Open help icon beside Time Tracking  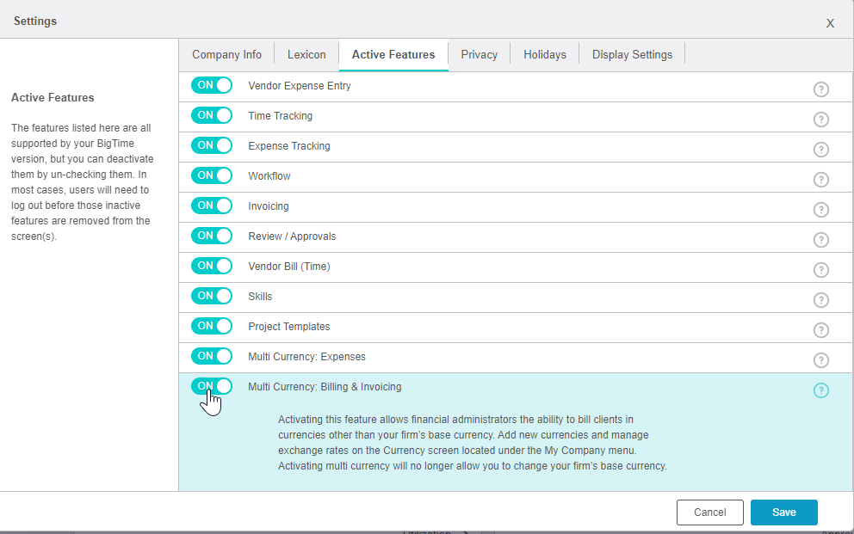tap(820, 120)
